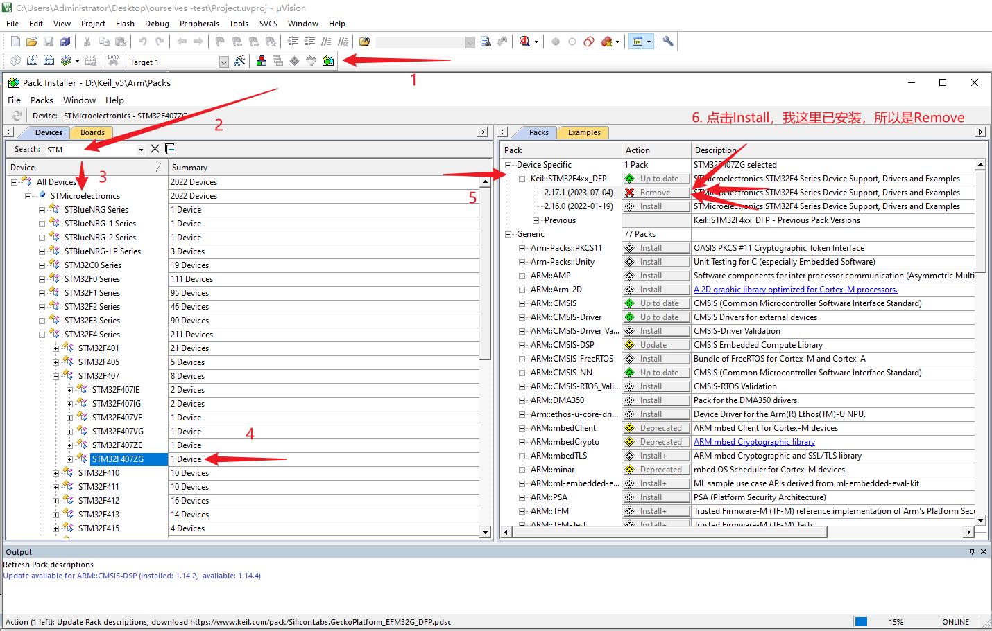Viewport: 992px width, 631px height.
Task: Collapse the STM32F4 Series tree node
Action: pos(42,335)
